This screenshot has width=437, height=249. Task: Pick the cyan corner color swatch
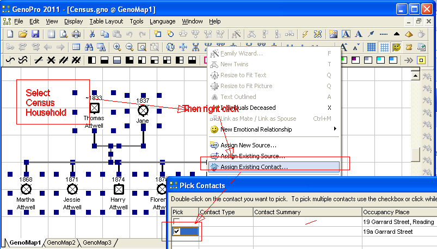tap(381, 60)
